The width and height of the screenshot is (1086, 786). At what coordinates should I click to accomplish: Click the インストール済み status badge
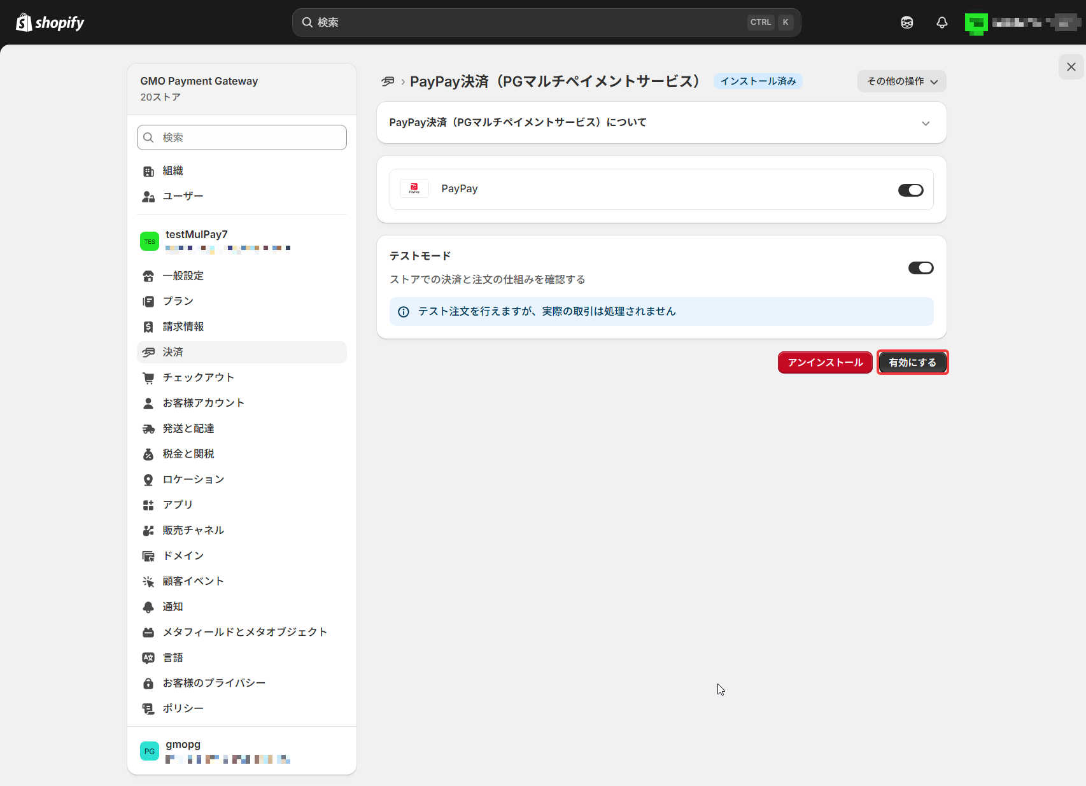[758, 81]
